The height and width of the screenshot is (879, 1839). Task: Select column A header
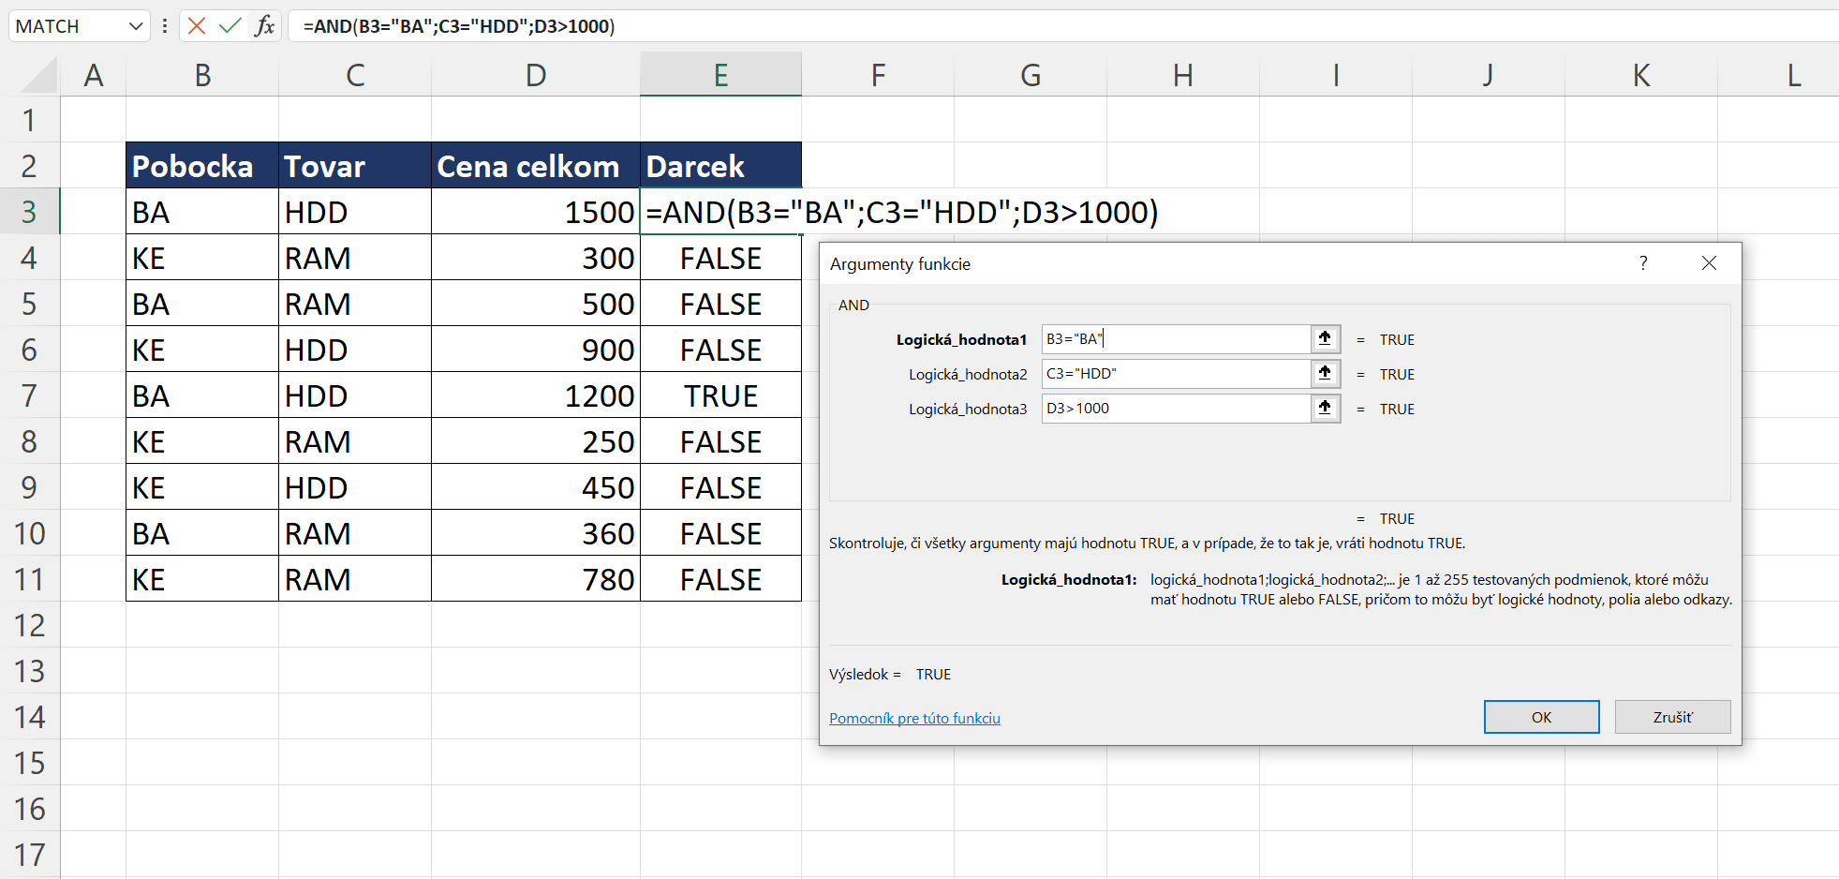93,75
